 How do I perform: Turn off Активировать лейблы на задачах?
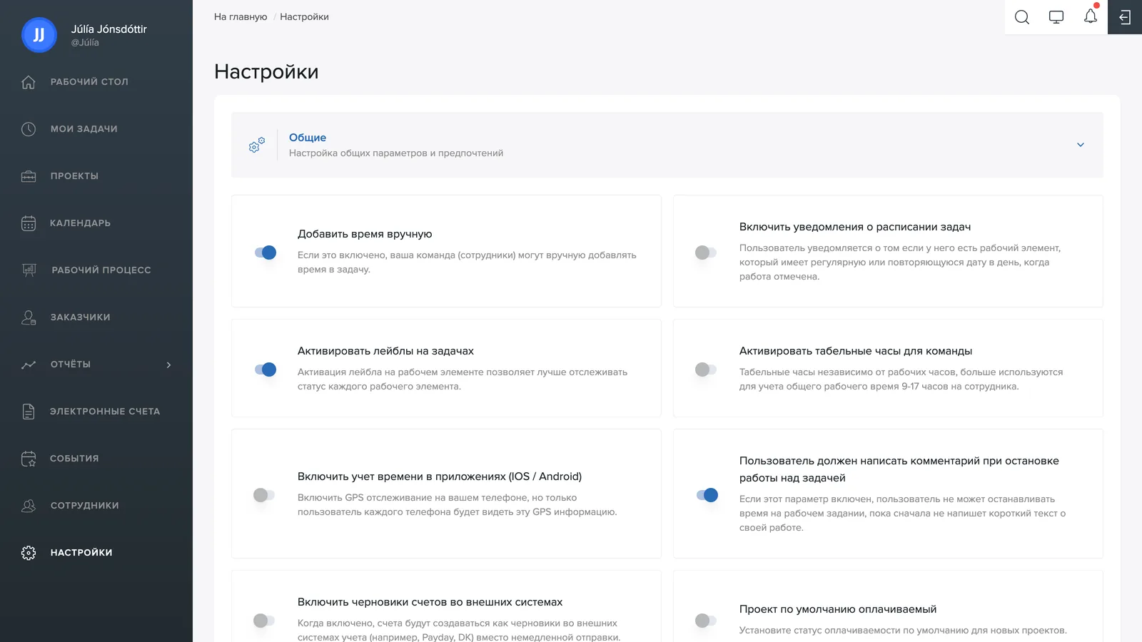[266, 370]
